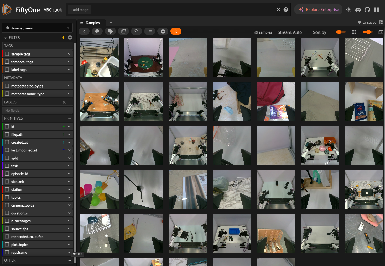
Task: Open the color scheme palette
Action: [97, 31]
